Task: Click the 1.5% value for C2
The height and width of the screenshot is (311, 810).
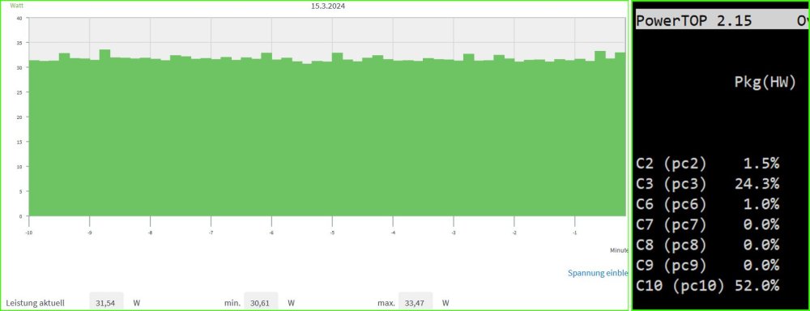Action: pos(761,164)
